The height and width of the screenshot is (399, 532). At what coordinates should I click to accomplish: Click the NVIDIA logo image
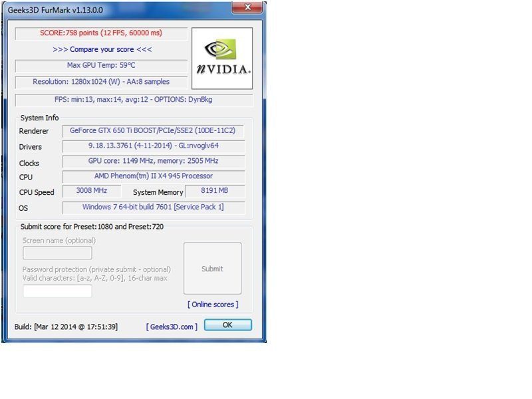222,59
